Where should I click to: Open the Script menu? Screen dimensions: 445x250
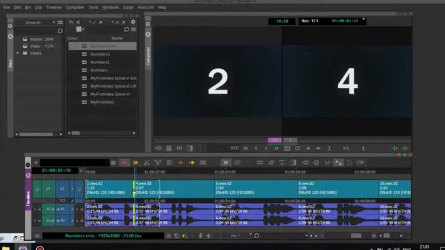click(x=128, y=8)
